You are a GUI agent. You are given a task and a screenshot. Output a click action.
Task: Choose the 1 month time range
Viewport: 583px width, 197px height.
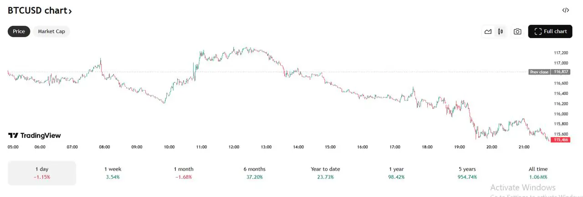tap(184, 173)
